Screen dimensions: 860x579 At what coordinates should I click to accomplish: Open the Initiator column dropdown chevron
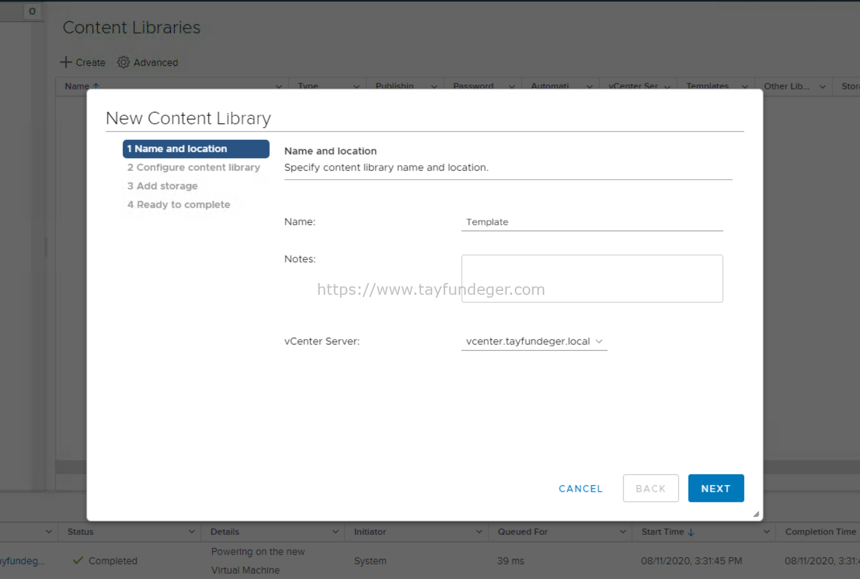[479, 532]
